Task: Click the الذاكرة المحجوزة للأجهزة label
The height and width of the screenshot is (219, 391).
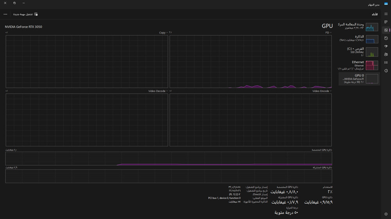Action: click(x=255, y=202)
